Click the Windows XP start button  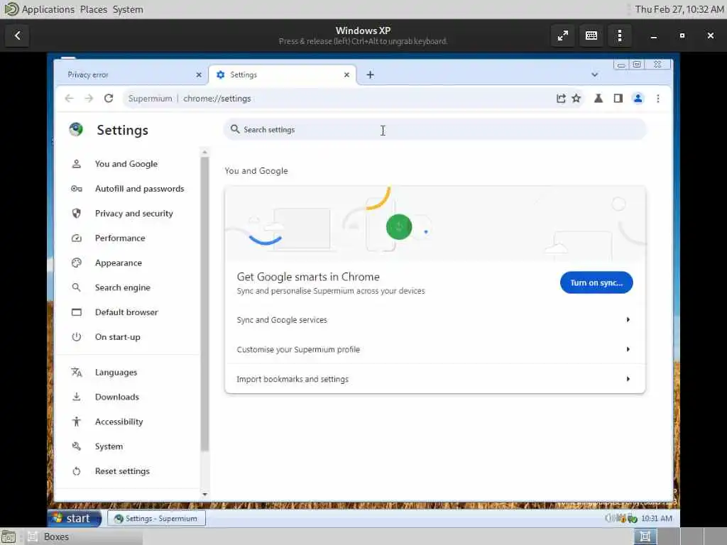pos(74,518)
